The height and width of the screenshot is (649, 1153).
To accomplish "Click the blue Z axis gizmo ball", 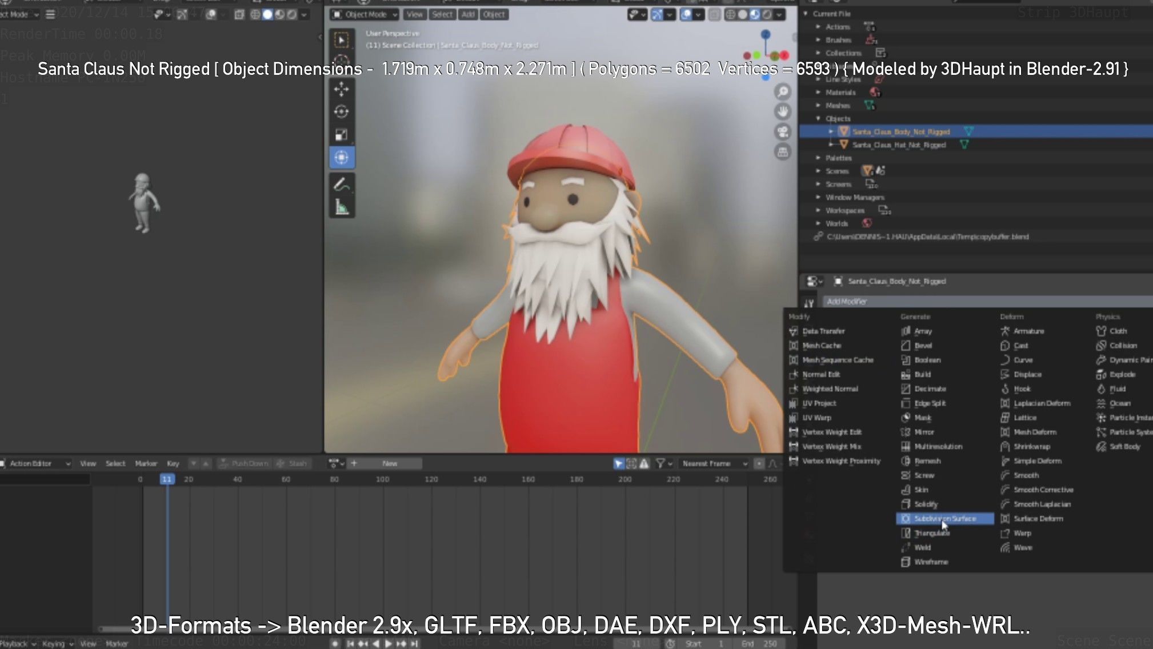I will click(x=766, y=35).
